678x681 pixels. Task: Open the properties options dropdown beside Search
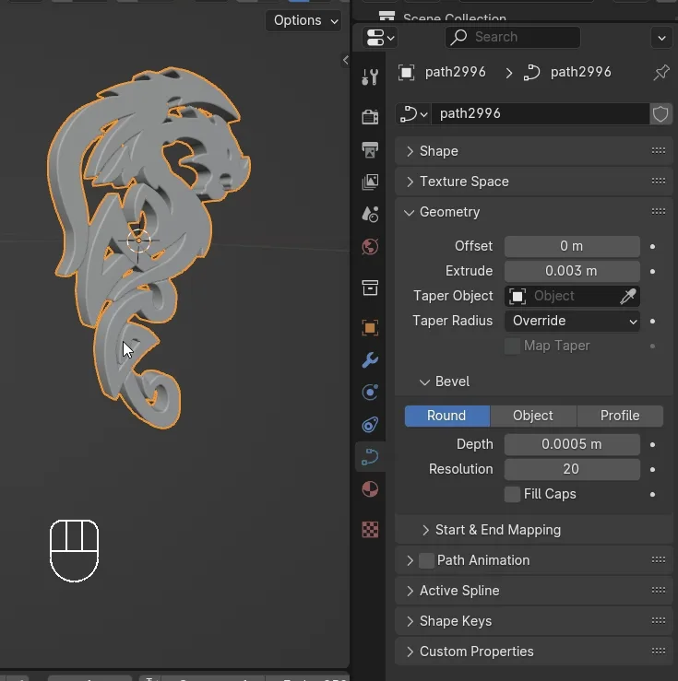point(662,38)
